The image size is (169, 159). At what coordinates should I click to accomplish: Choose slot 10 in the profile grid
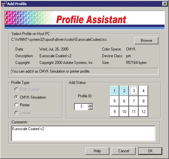point(124,111)
